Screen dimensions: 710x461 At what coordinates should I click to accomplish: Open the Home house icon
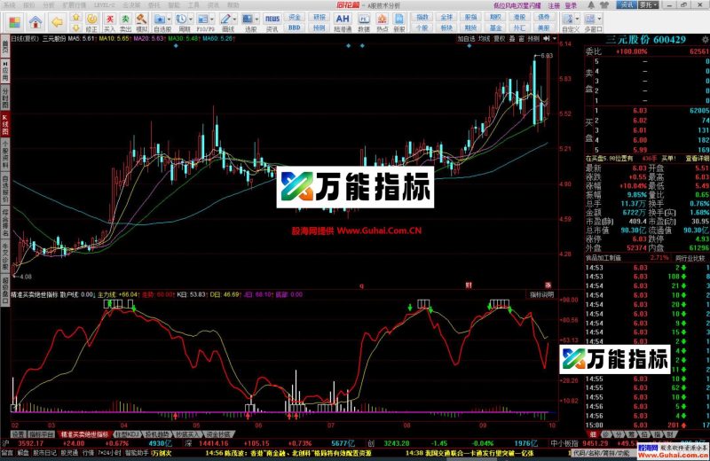tap(35, 22)
